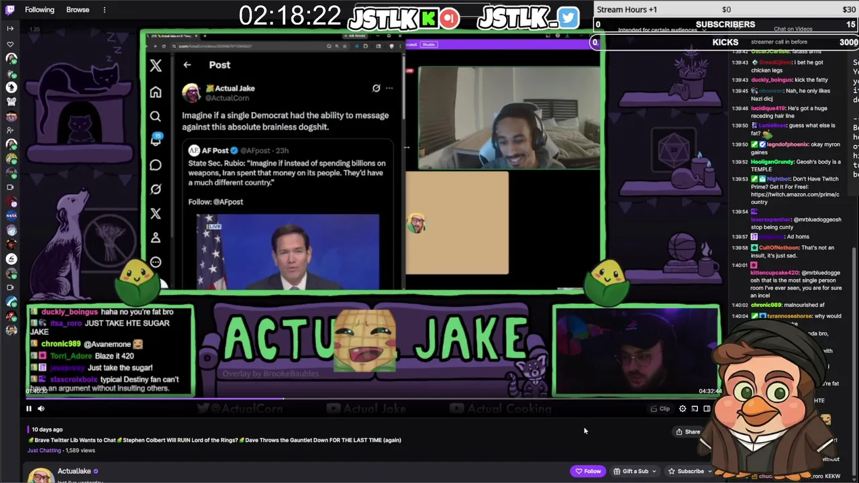The height and width of the screenshot is (483, 859).
Task: Open the three-dot more menu beside Browse
Action: (104, 9)
